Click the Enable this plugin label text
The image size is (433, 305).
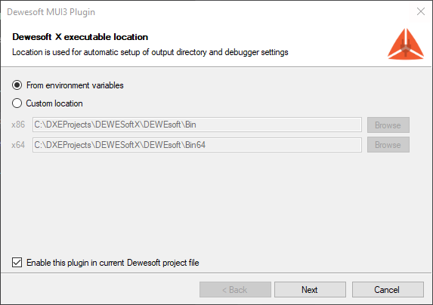point(113,263)
